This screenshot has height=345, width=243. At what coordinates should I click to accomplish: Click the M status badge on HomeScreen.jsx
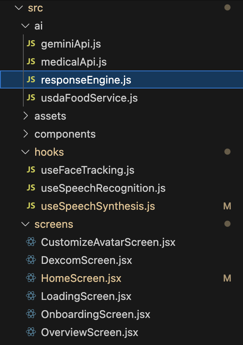[227, 278]
